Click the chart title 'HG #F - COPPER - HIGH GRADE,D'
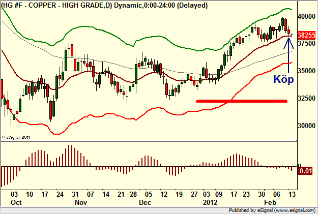The image size is (318, 214). (x=57, y=5)
